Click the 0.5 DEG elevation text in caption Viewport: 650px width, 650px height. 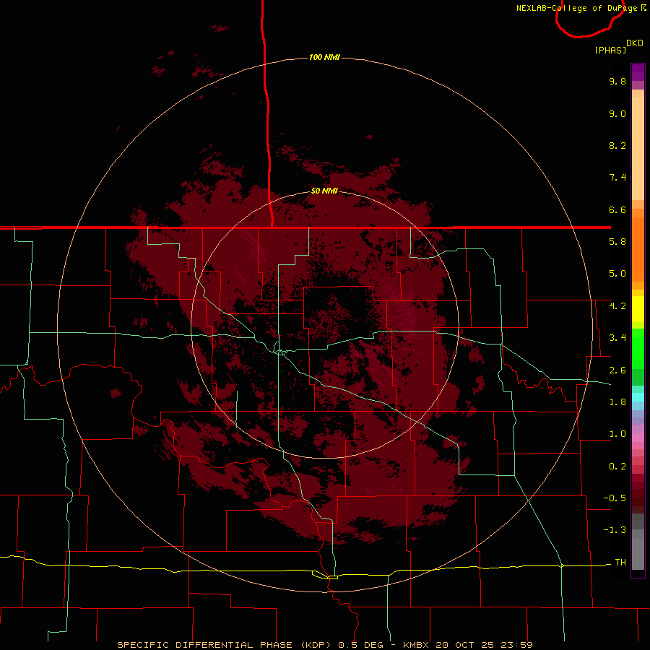click(x=360, y=645)
